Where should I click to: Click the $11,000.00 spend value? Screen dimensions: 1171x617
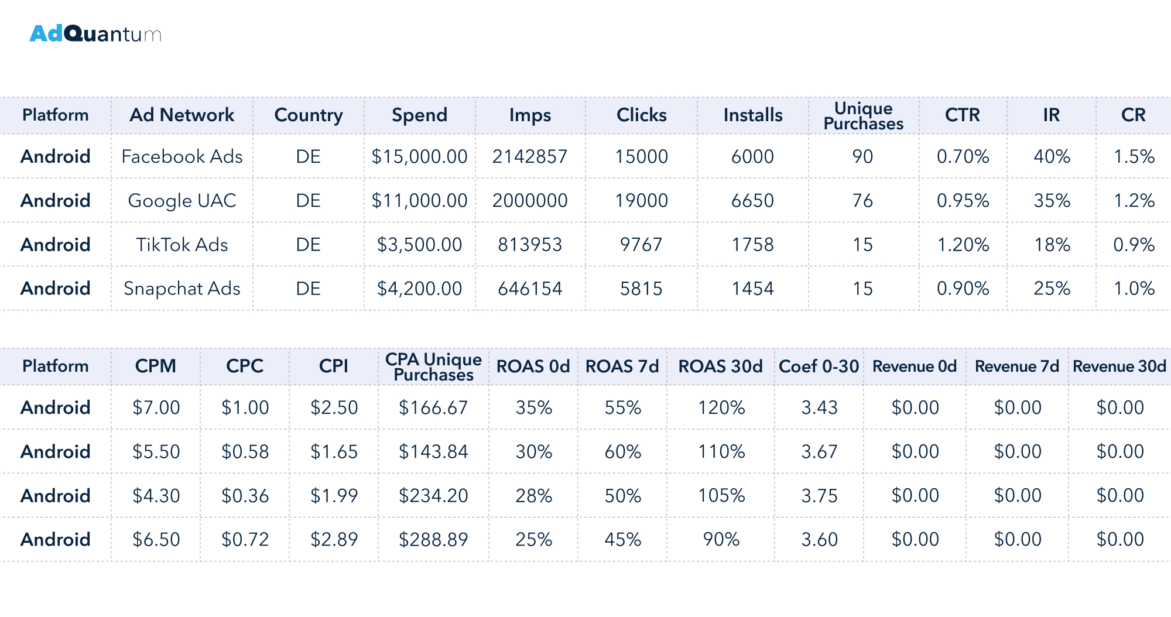point(419,201)
